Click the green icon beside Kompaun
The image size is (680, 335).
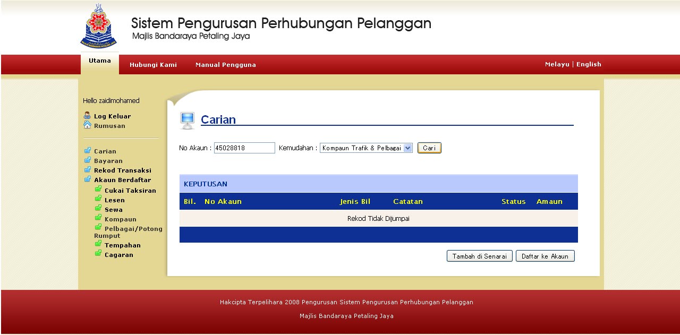click(x=98, y=218)
